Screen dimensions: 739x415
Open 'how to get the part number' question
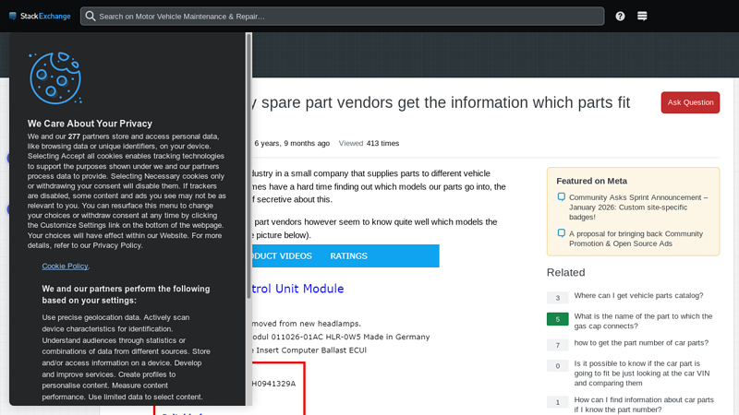[641, 342]
